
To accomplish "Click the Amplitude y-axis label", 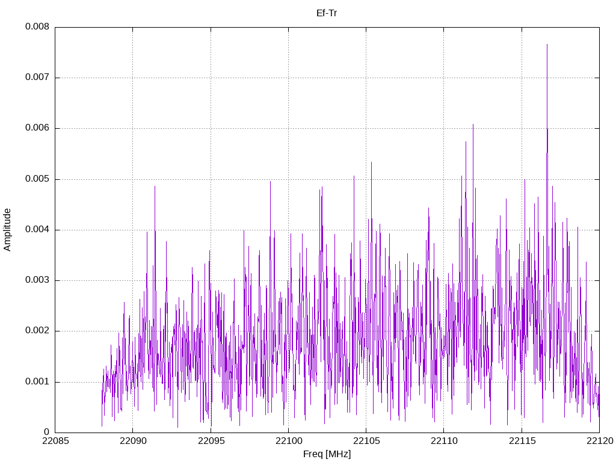I will coord(7,230).
